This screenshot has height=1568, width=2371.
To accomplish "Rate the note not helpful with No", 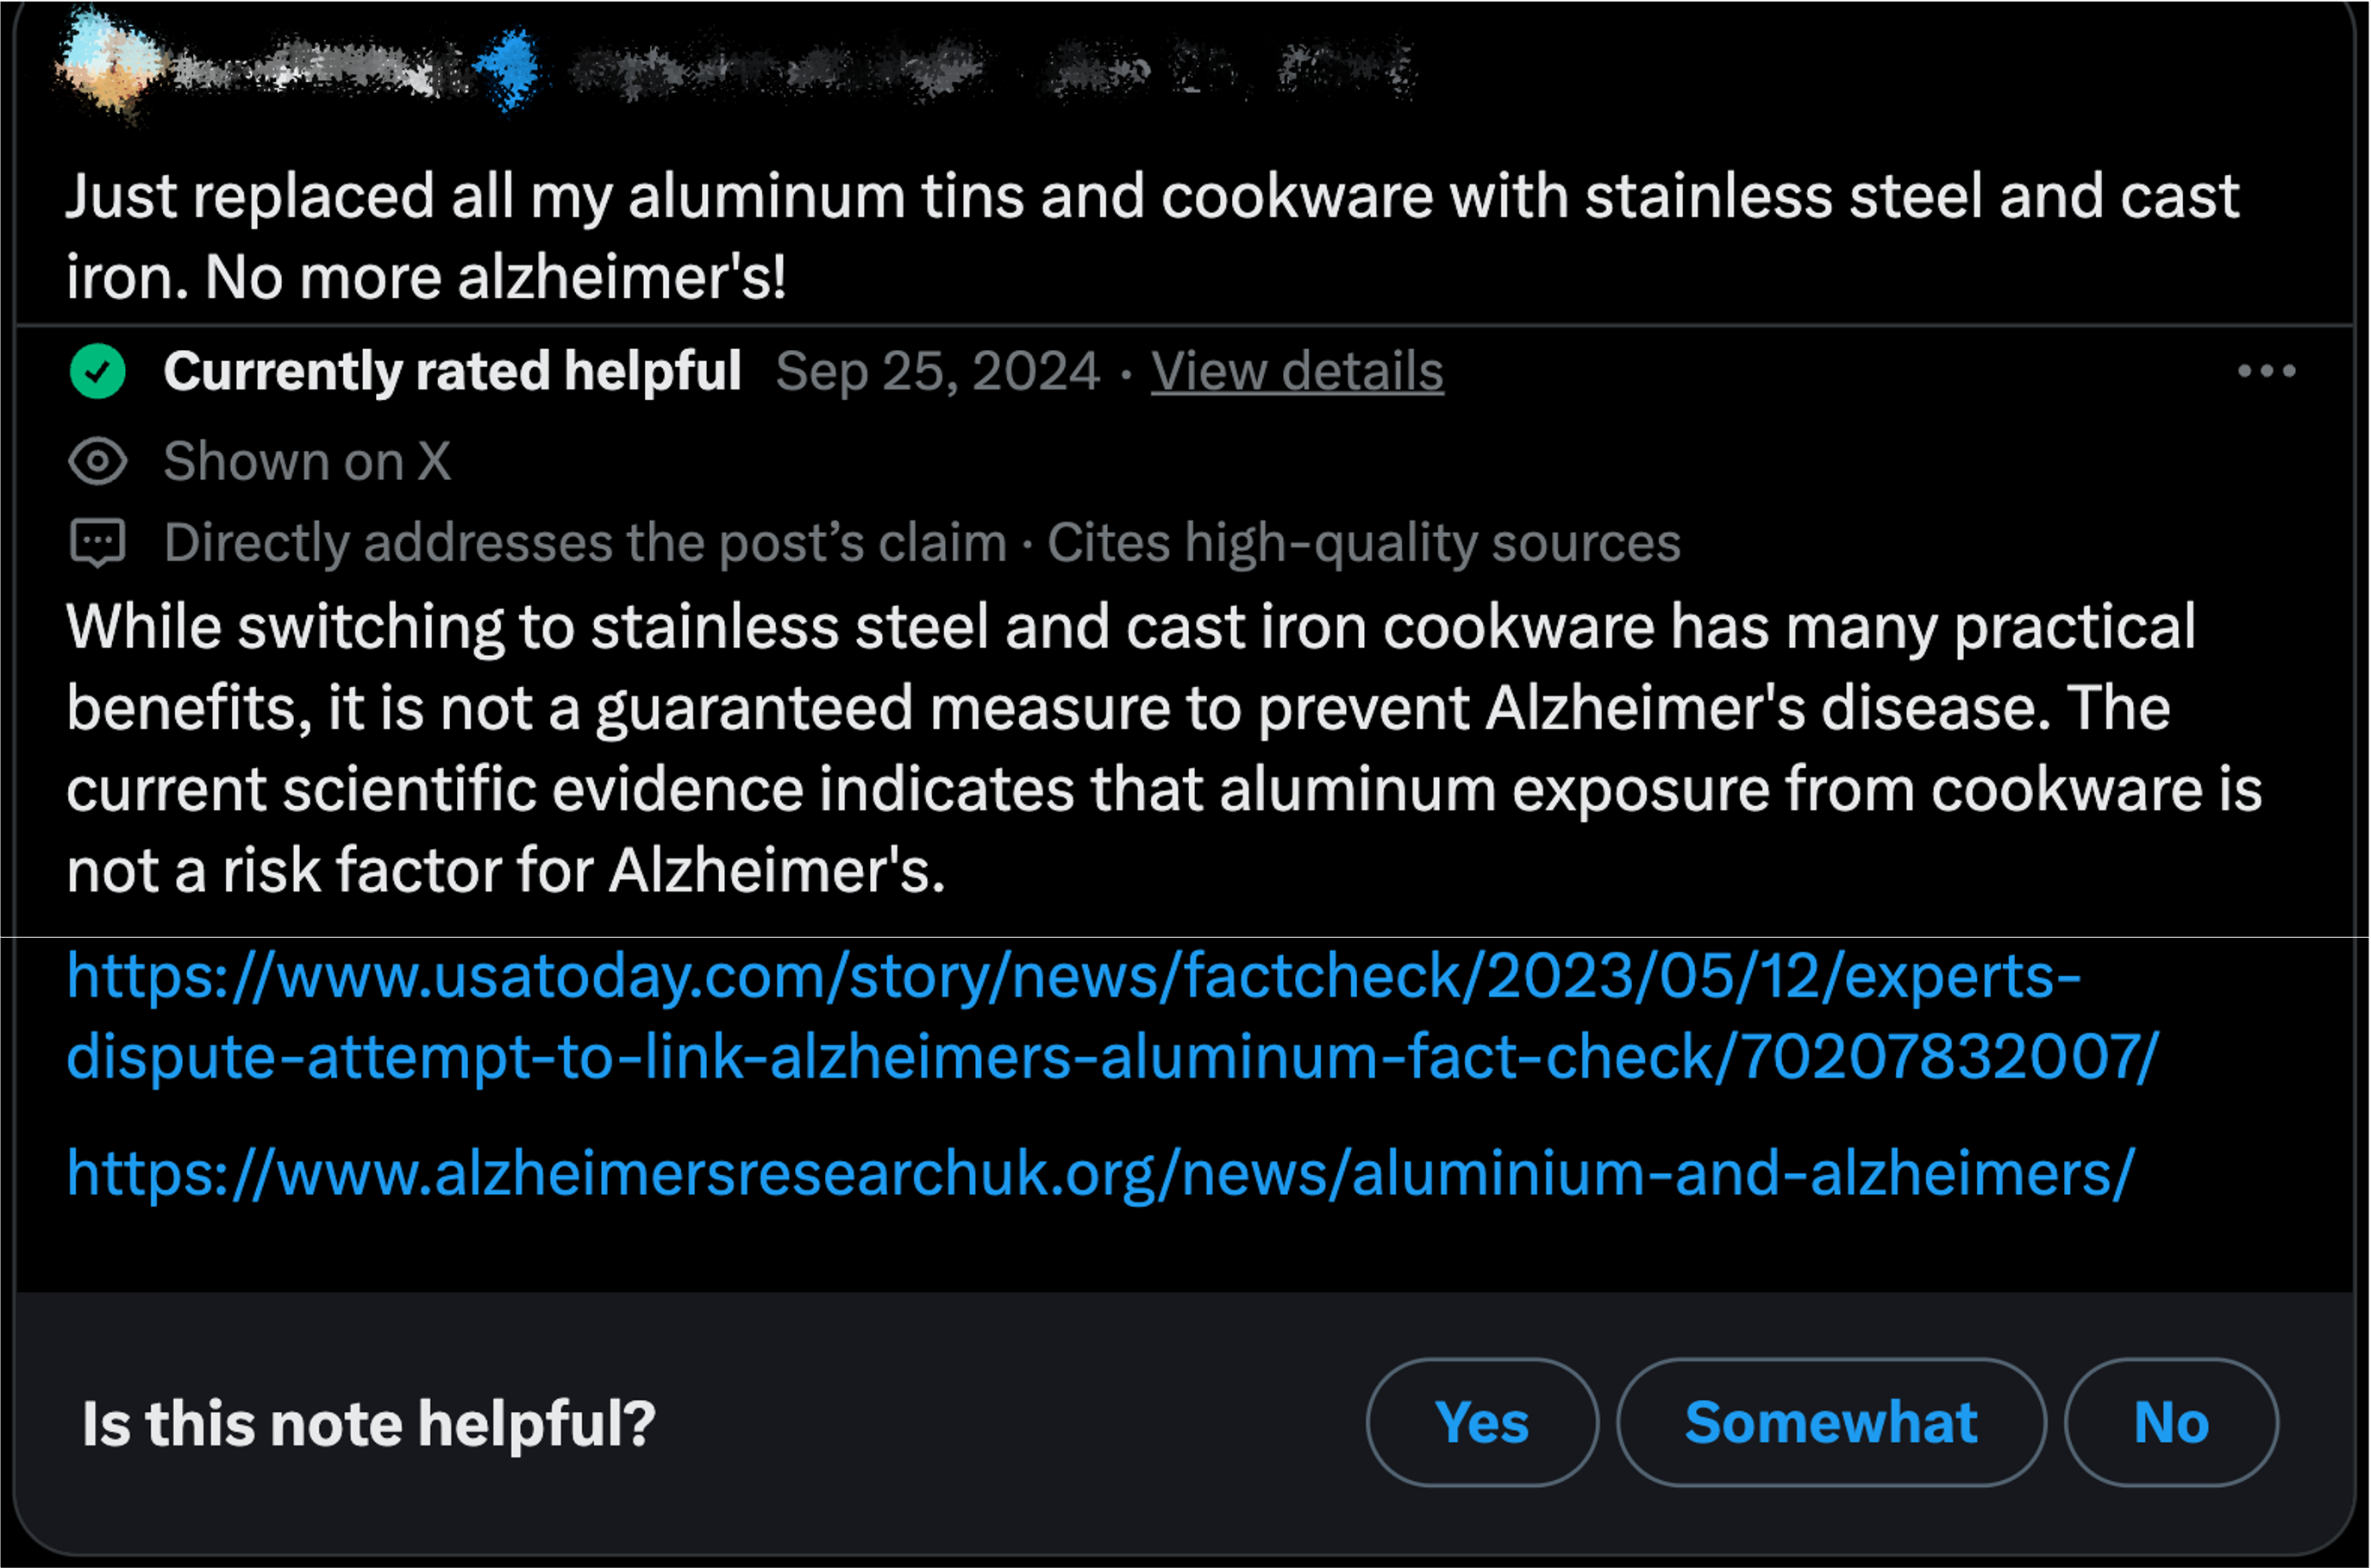I will (x=2170, y=1422).
